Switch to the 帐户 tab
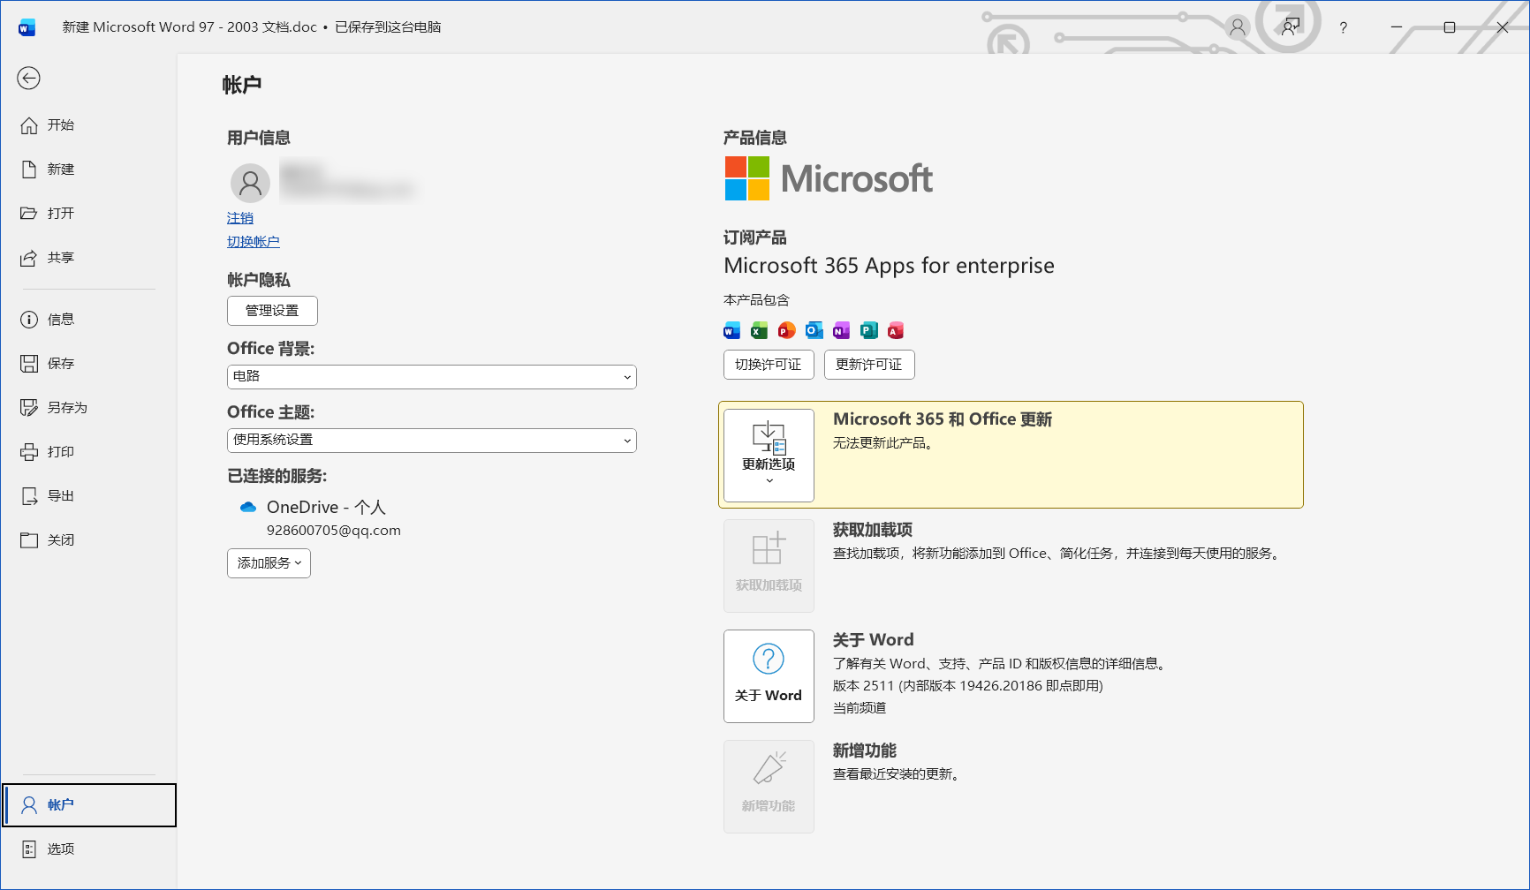Image resolution: width=1530 pixels, height=890 pixels. [59, 804]
